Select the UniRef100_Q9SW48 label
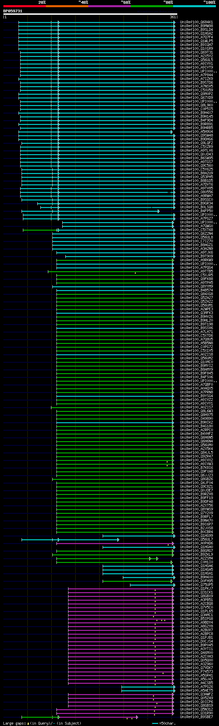 click(x=196, y=135)
